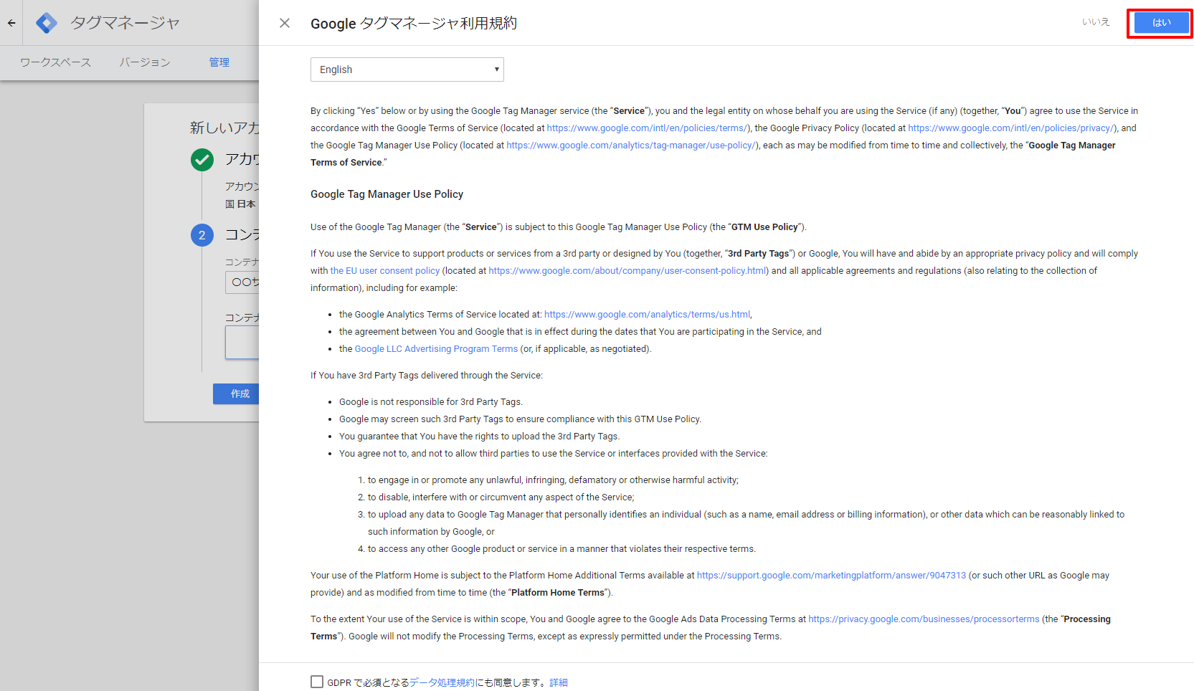This screenshot has height=691, width=1194.
Task: Open the EU user consent policy link
Action: [385, 271]
